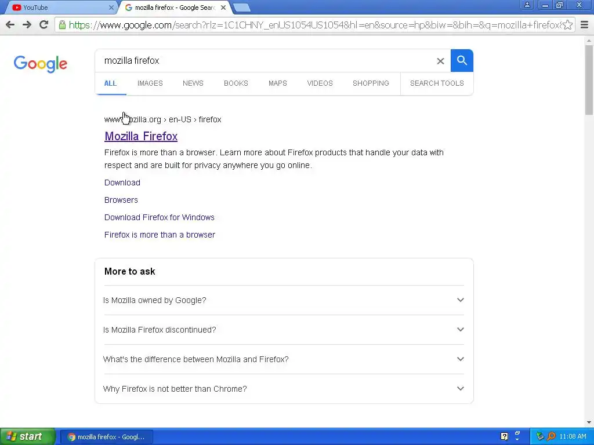Switch to the Maps results tab
This screenshot has width=594, height=445.
(x=278, y=83)
